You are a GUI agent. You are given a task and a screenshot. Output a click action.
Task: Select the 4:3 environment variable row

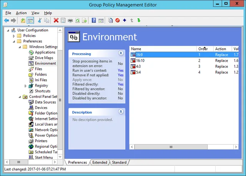click(x=184, y=66)
